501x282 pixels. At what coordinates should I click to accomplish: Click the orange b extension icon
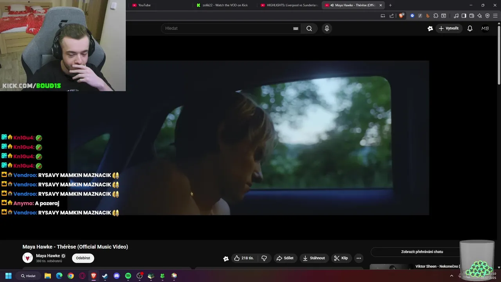pyautogui.click(x=428, y=16)
